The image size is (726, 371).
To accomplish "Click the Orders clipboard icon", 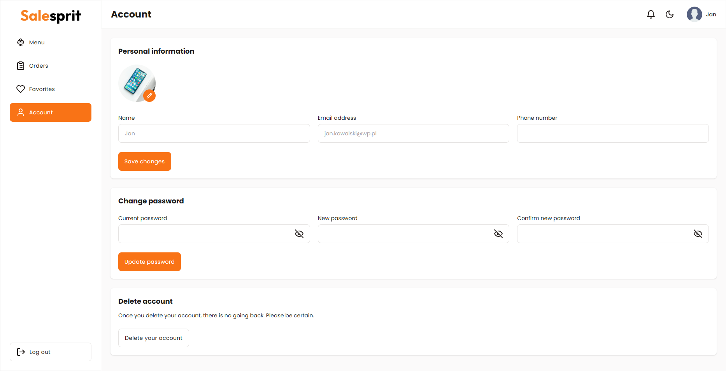I will (x=21, y=66).
